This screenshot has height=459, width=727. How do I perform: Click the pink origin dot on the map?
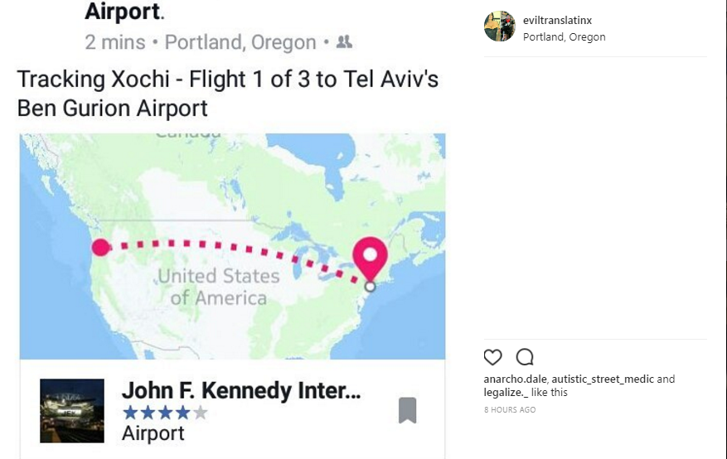(100, 248)
